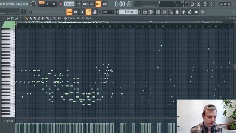Viewport: 236px width, 133px height.
Task: Open the OPTIONS menu
Action: (x=10, y=4)
